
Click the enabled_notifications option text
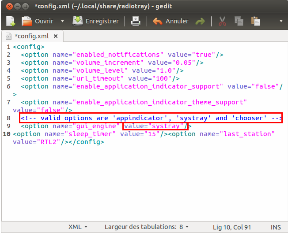(x=118, y=55)
